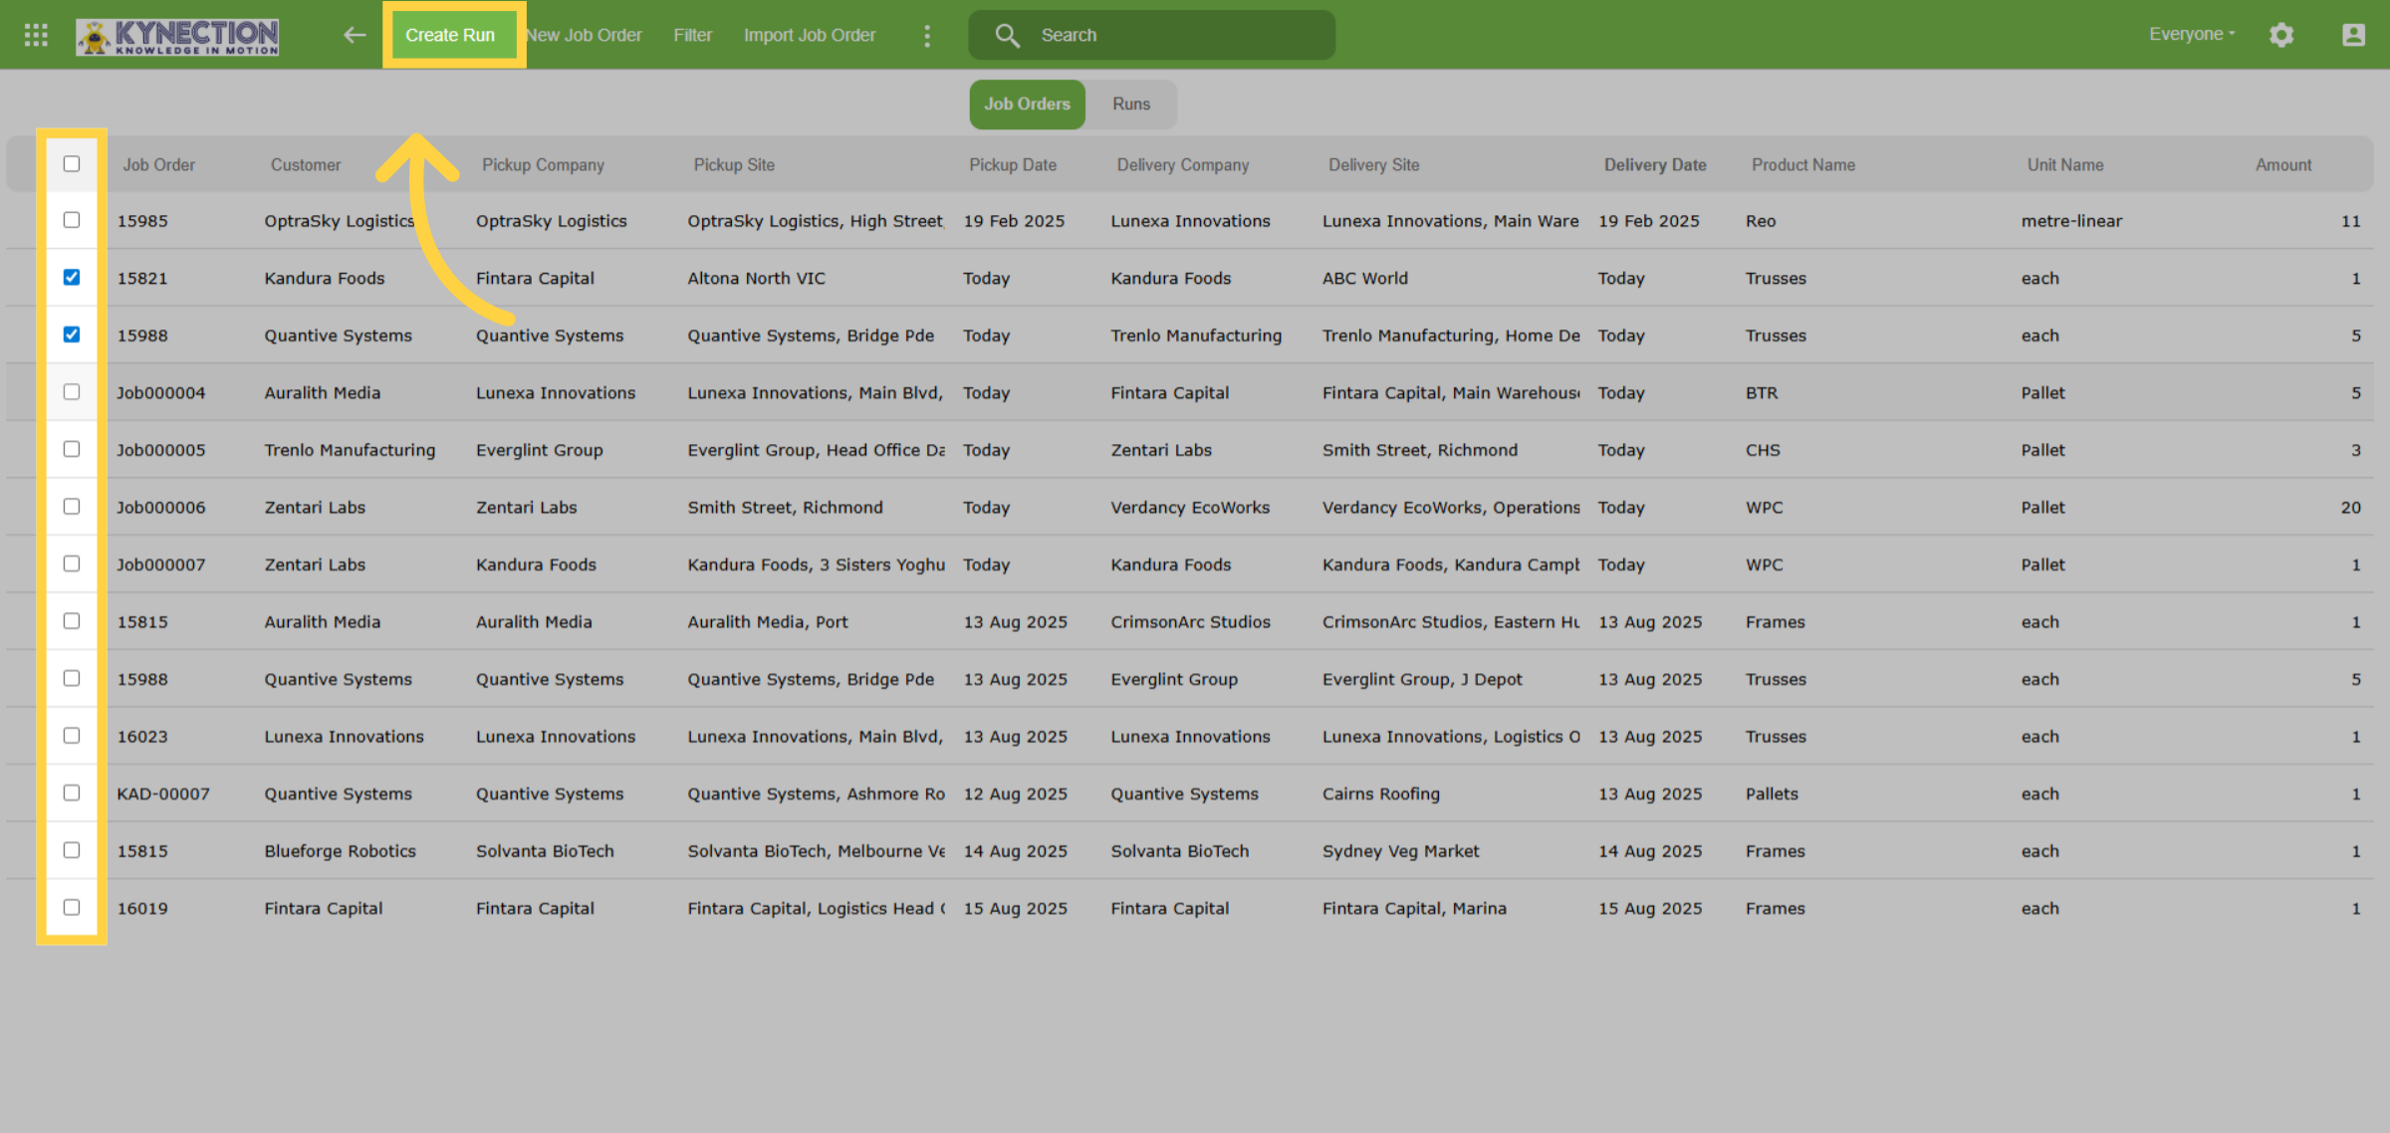Focus the Search input field

pos(1151,35)
